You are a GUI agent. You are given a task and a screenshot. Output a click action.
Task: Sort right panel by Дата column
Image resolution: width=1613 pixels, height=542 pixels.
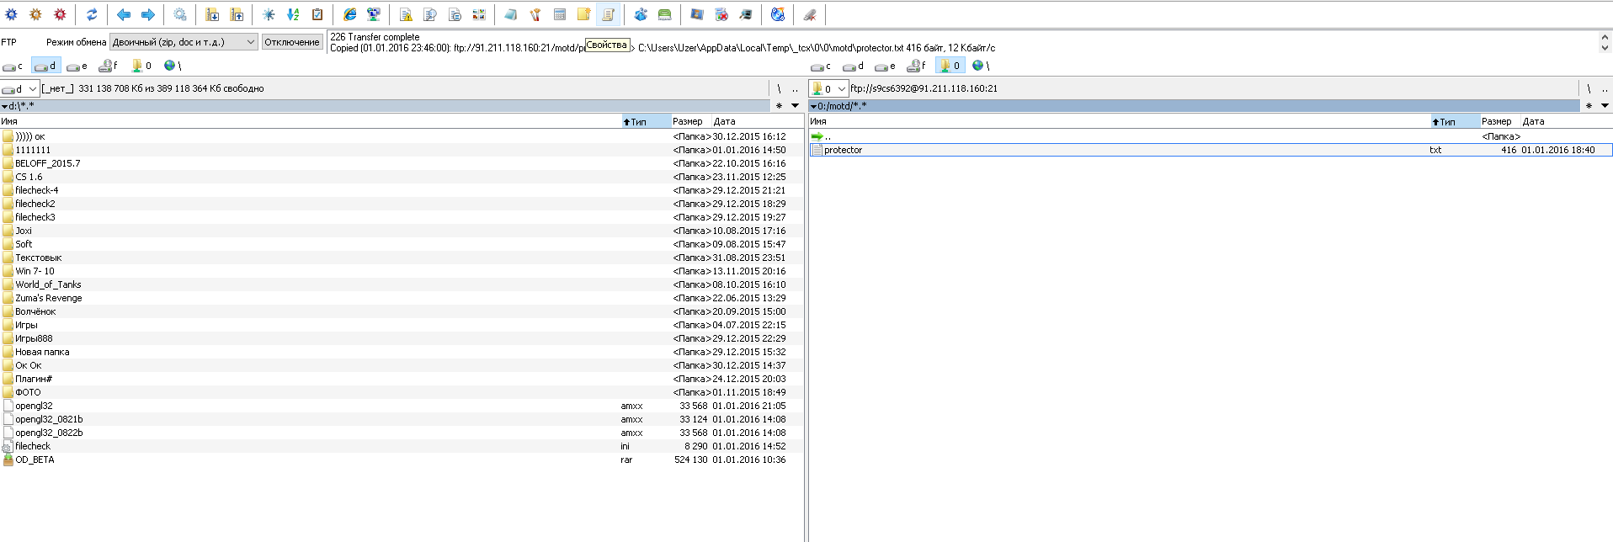tap(1566, 121)
